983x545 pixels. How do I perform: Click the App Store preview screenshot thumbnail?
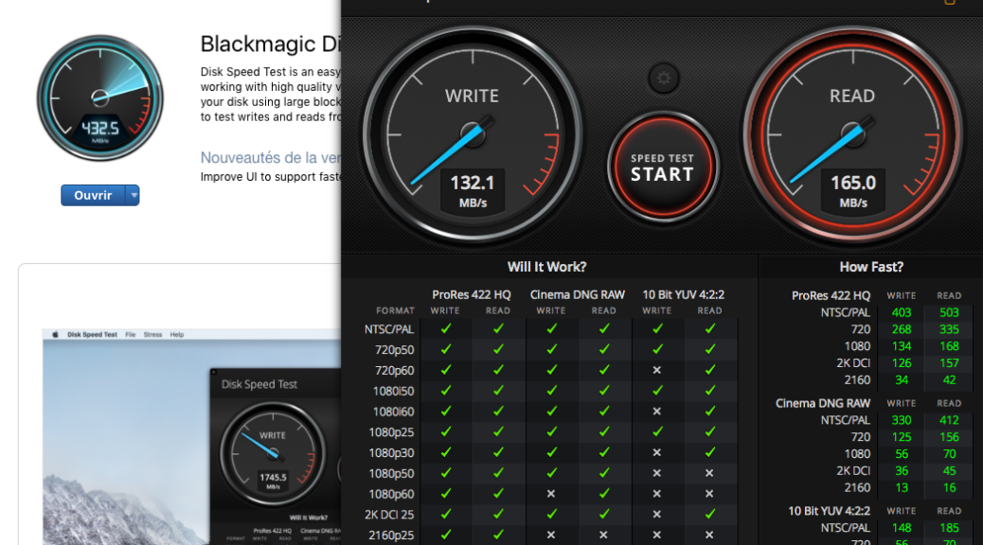click(x=192, y=436)
